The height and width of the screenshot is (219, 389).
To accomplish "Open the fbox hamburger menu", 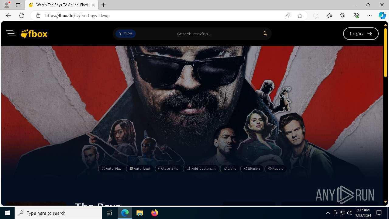I will pos(11,33).
